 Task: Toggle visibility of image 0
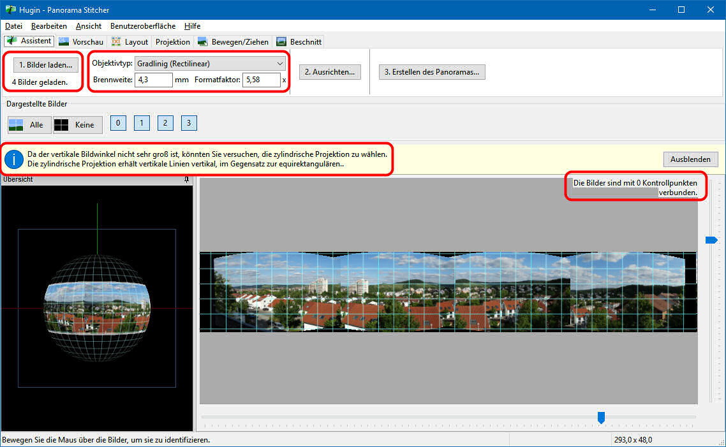(x=118, y=123)
